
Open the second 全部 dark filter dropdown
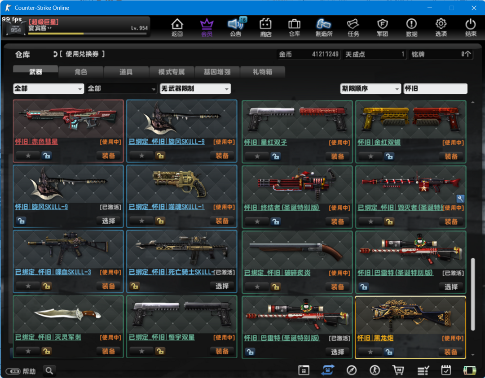122,89
